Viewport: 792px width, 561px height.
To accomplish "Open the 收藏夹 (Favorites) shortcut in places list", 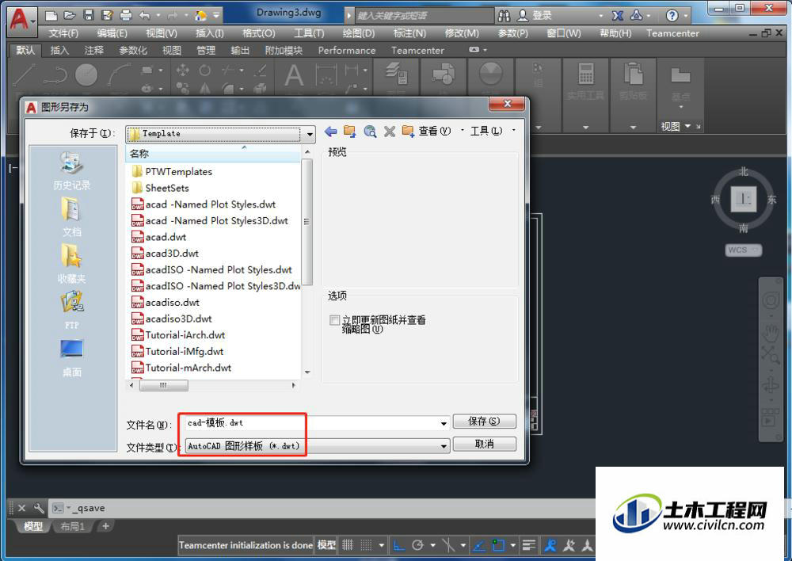I will pyautogui.click(x=72, y=263).
